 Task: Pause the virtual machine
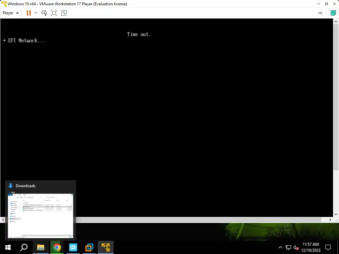pyautogui.click(x=29, y=13)
